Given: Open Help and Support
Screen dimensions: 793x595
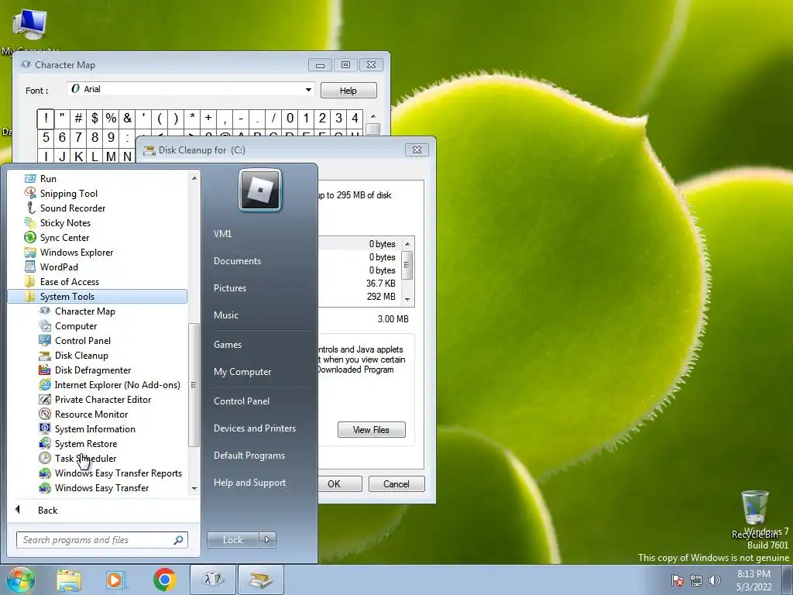Looking at the screenshot, I should 250,483.
